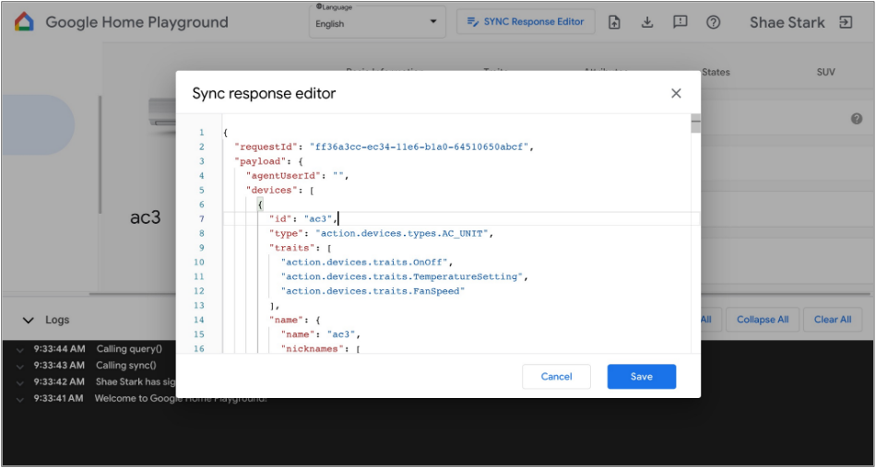The image size is (876, 468).
Task: Expand the 9:33:41 AM Welcome log entry
Action: click(x=20, y=399)
